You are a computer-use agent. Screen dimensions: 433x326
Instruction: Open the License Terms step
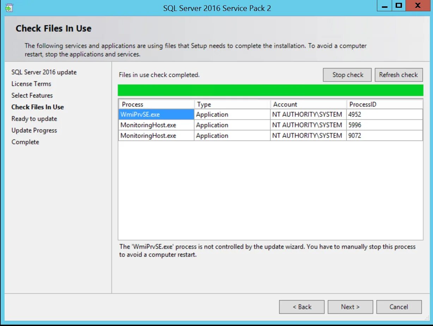31,84
